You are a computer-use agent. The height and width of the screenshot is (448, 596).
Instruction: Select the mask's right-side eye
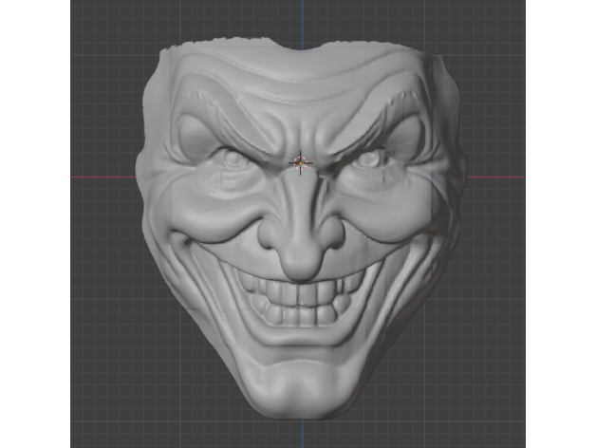click(x=369, y=161)
